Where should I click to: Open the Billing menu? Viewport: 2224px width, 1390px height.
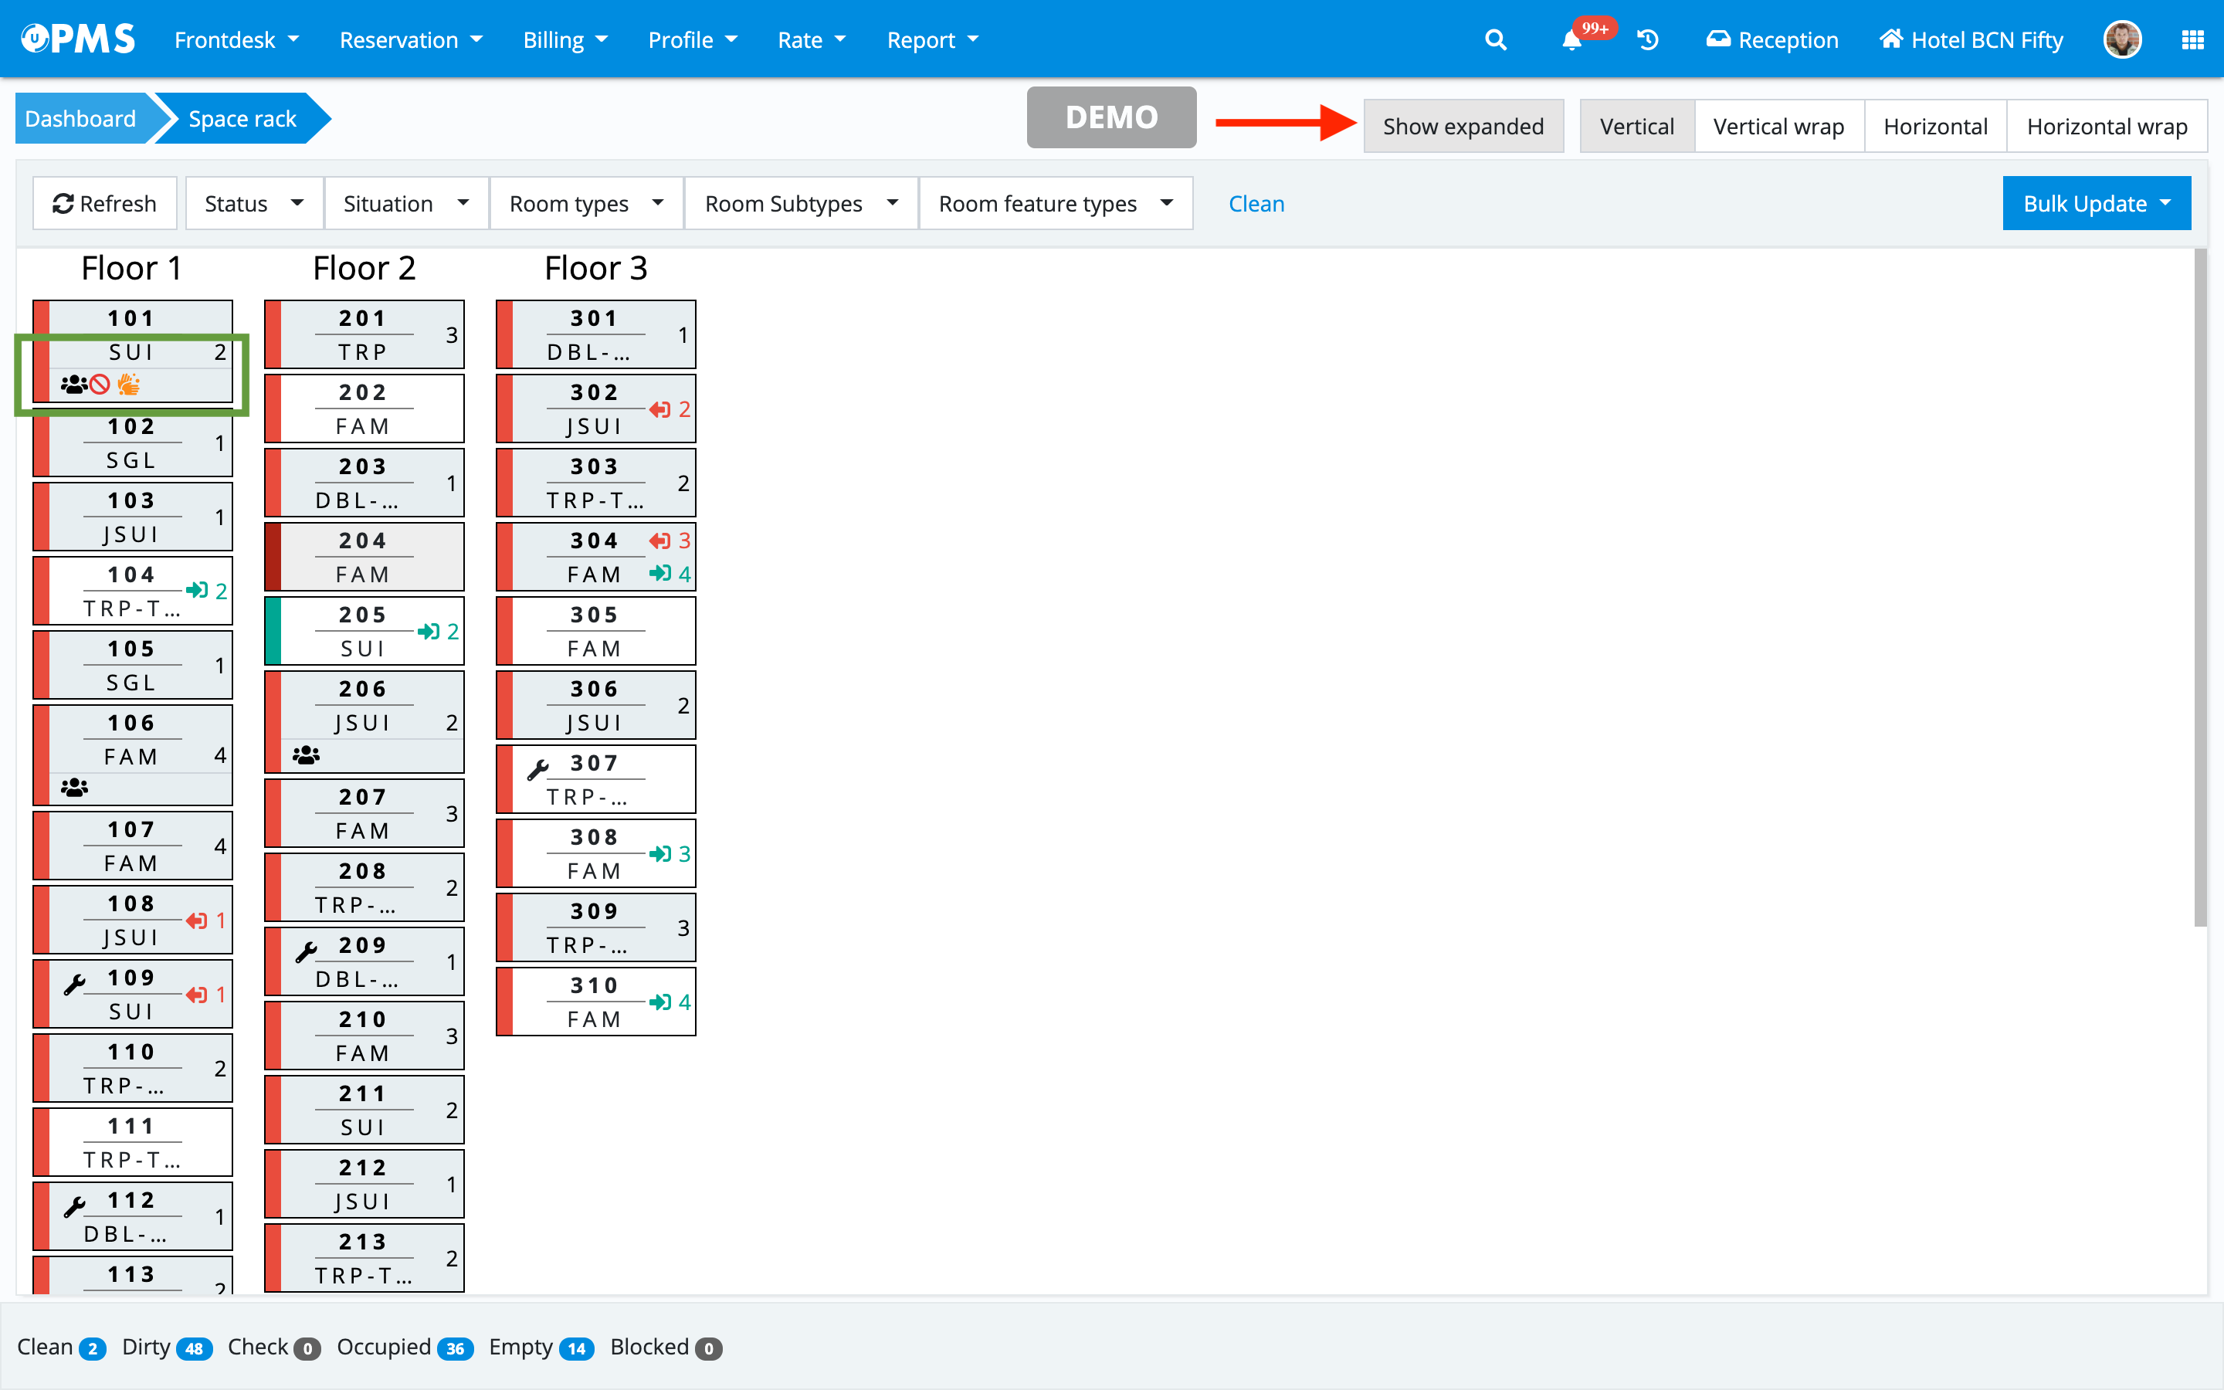point(564,39)
